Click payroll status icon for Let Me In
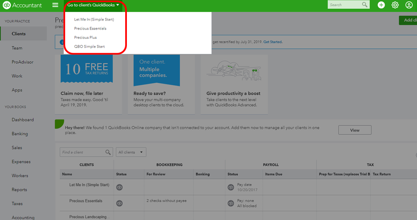417x220 pixels. (x=230, y=187)
